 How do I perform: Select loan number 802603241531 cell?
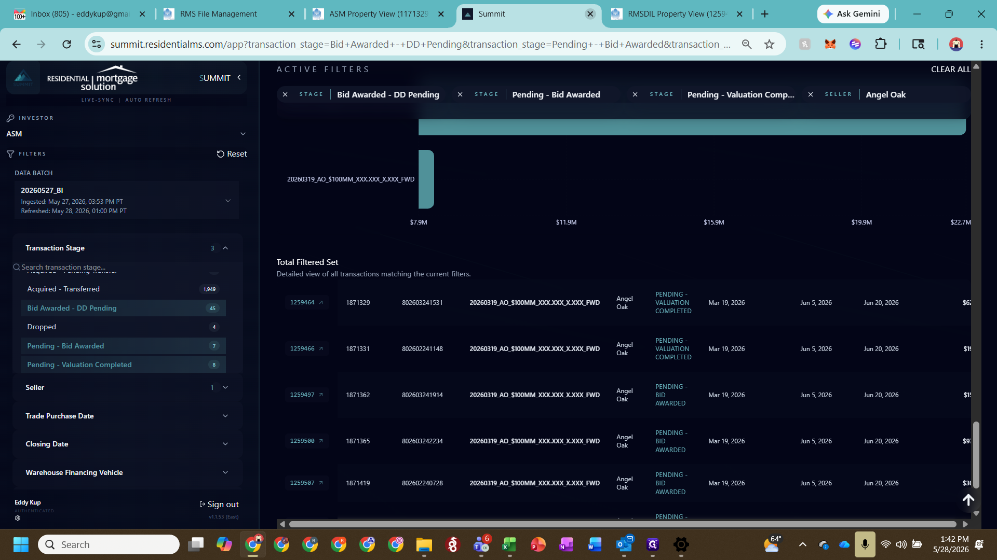(422, 303)
